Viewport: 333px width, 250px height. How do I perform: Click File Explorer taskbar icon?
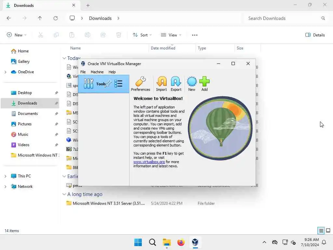pyautogui.click(x=167, y=242)
